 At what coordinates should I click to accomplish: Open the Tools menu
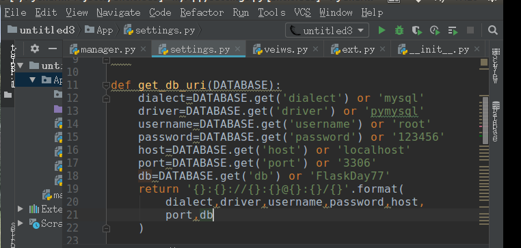272,12
